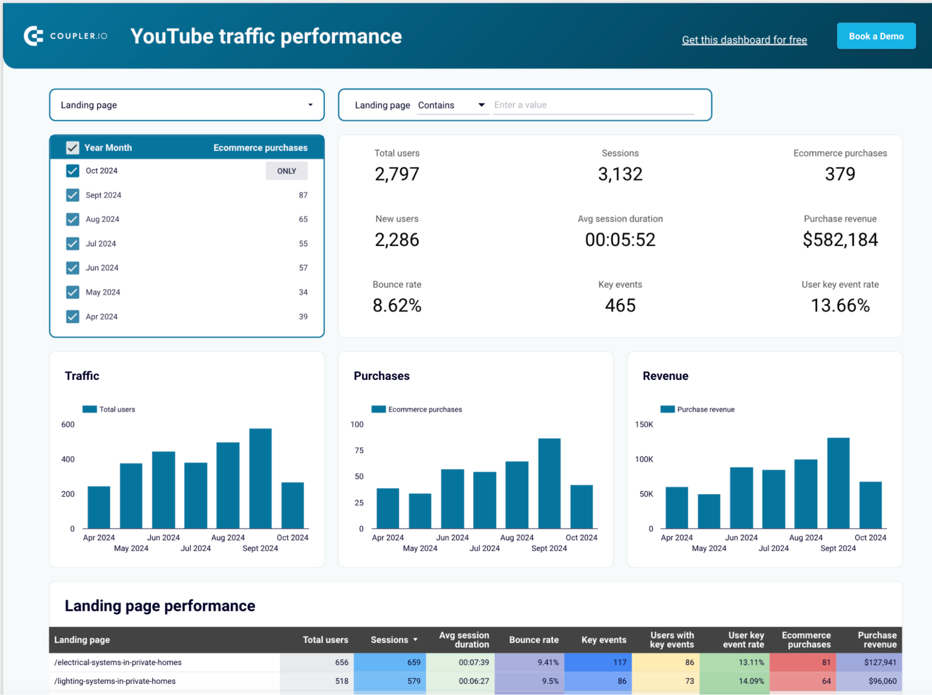Screen dimensions: 932x695
Task: Click the Purchase revenue value $582,184
Action: [840, 240]
